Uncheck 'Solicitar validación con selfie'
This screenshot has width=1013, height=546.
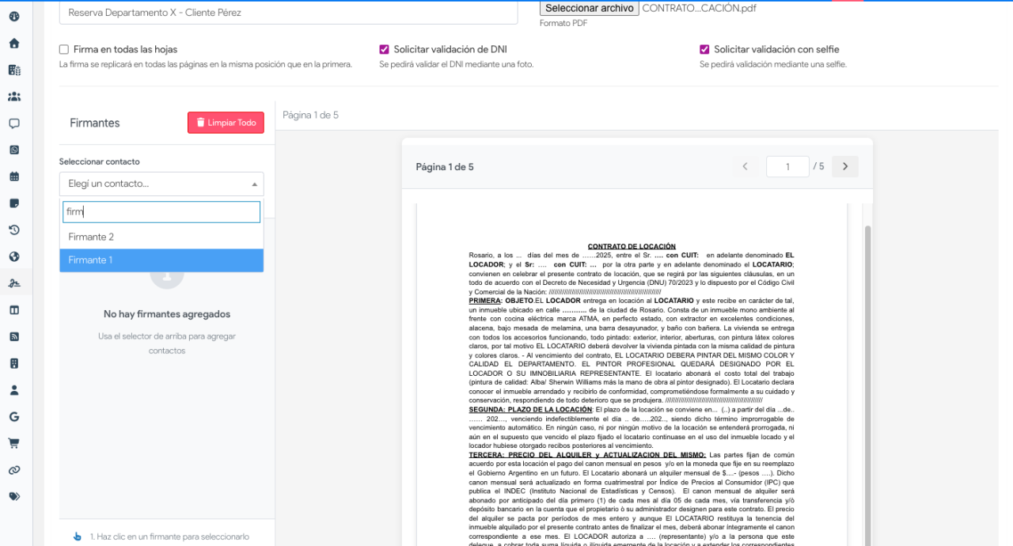pyautogui.click(x=704, y=49)
